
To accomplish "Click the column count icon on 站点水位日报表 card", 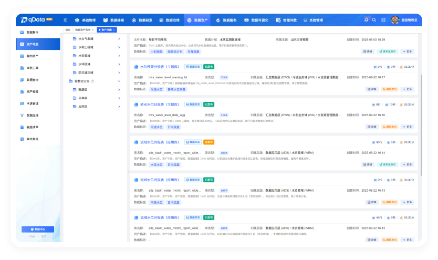I will (x=387, y=105).
